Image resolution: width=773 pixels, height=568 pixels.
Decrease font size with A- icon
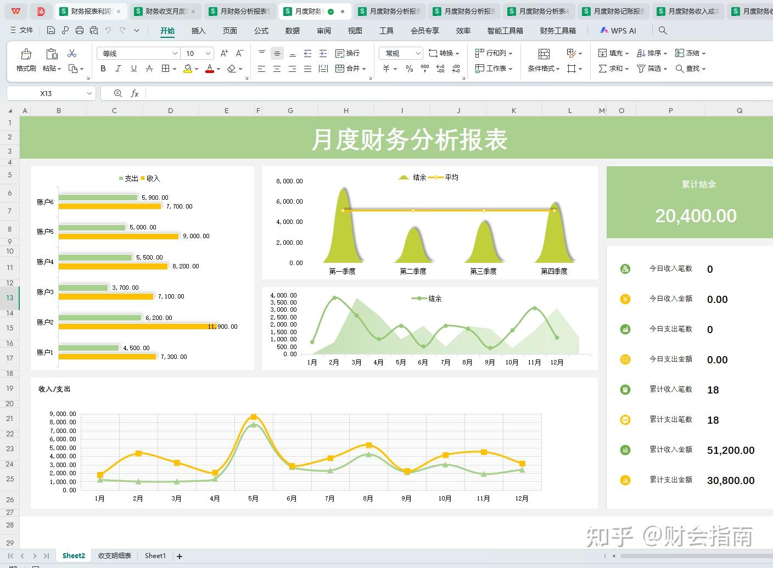[239, 53]
